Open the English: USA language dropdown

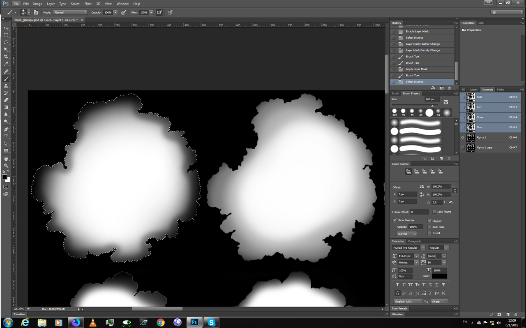pos(408,301)
